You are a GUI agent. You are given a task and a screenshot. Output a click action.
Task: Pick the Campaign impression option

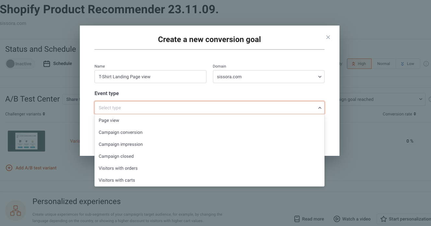pyautogui.click(x=209, y=144)
